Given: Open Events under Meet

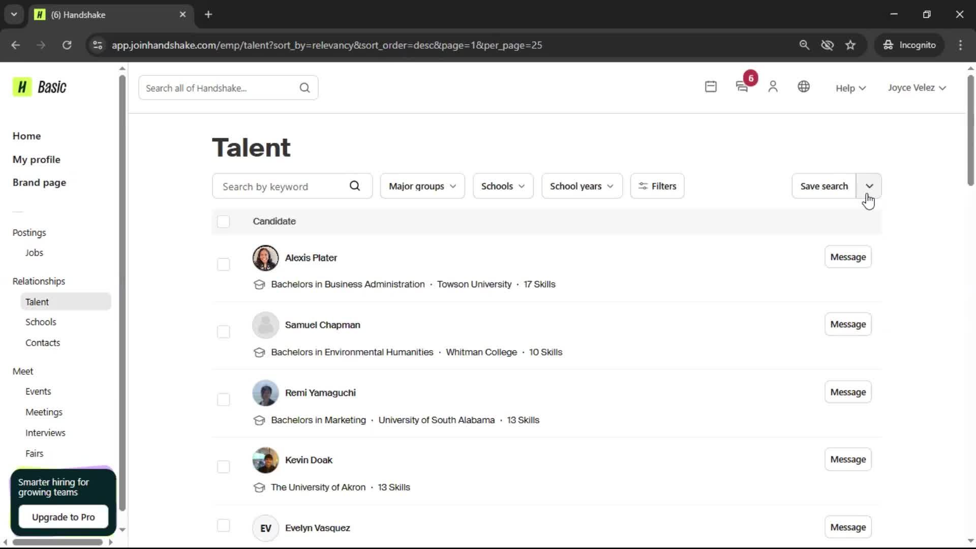Looking at the screenshot, I should [x=38, y=391].
